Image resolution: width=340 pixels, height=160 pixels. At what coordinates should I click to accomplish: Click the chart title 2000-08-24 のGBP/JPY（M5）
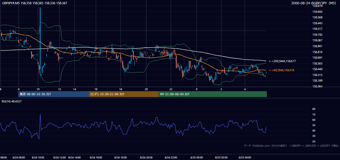coord(314,3)
